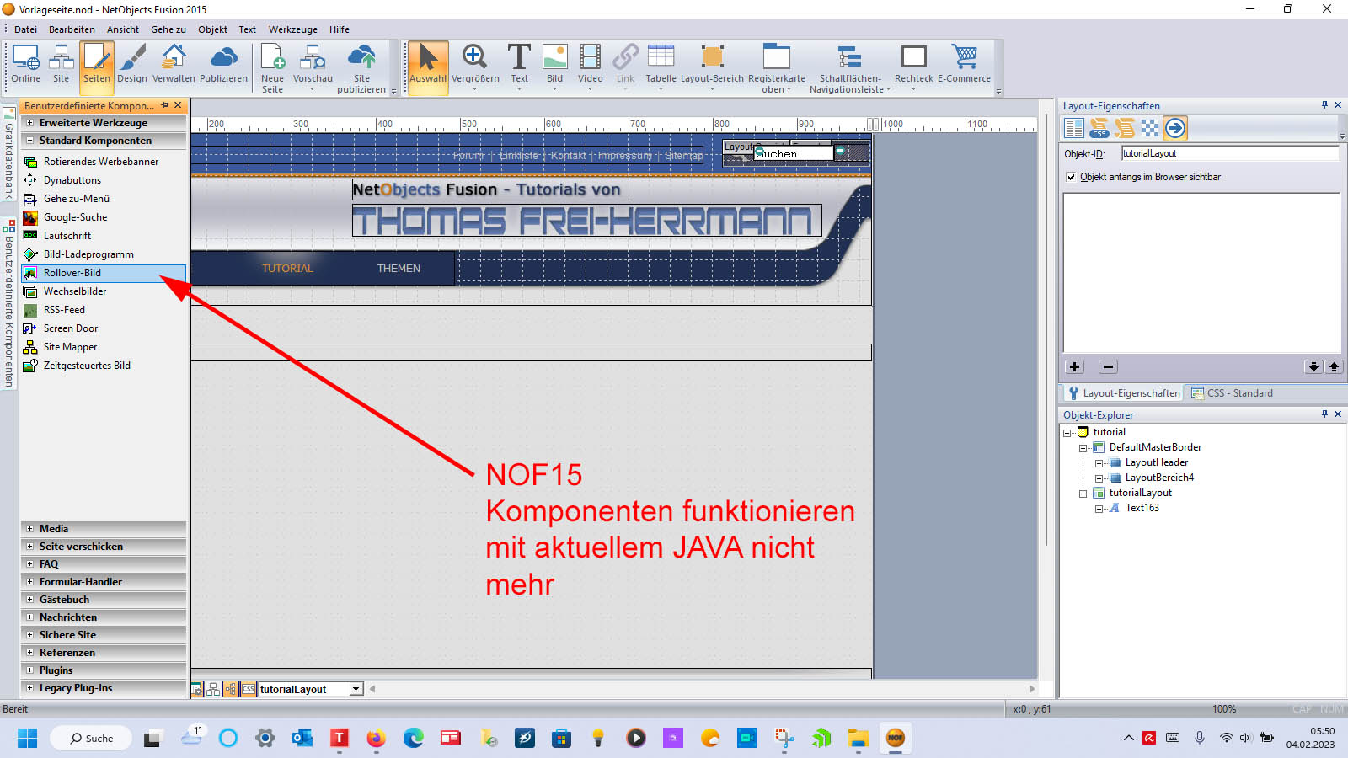Click the blue arrow actions icon
The image size is (1348, 758).
coord(1175,128)
